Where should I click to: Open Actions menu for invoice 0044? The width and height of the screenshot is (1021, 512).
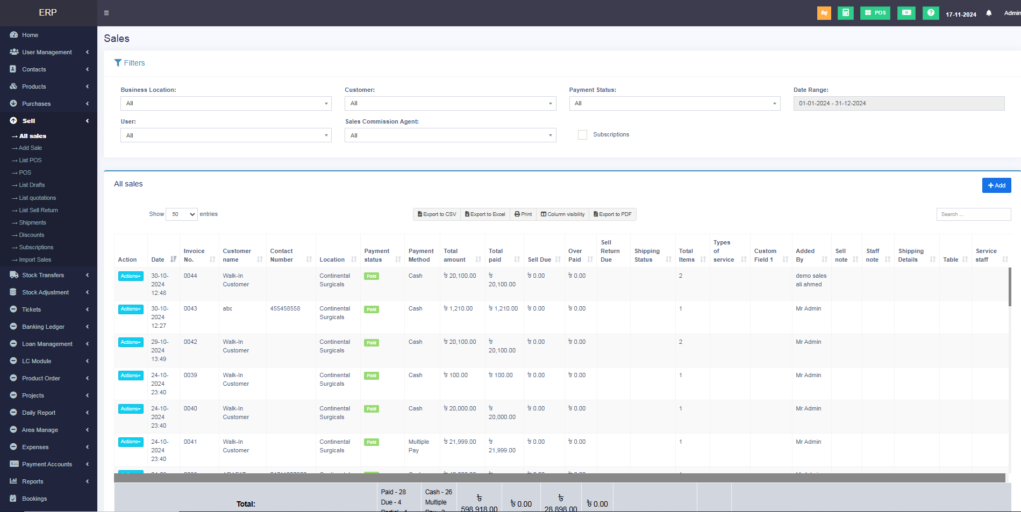[131, 276]
